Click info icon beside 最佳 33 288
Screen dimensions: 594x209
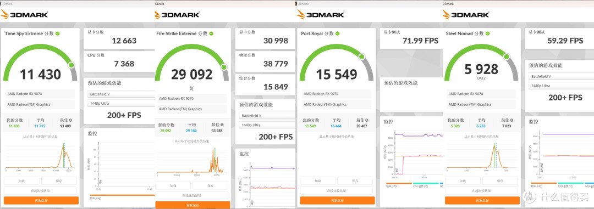pos(222,125)
